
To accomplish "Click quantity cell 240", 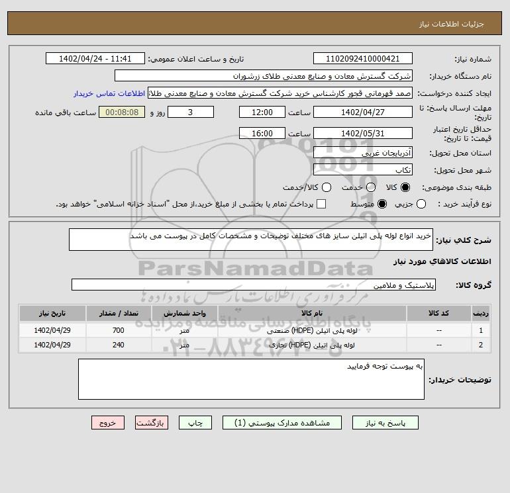I will click(119, 345).
